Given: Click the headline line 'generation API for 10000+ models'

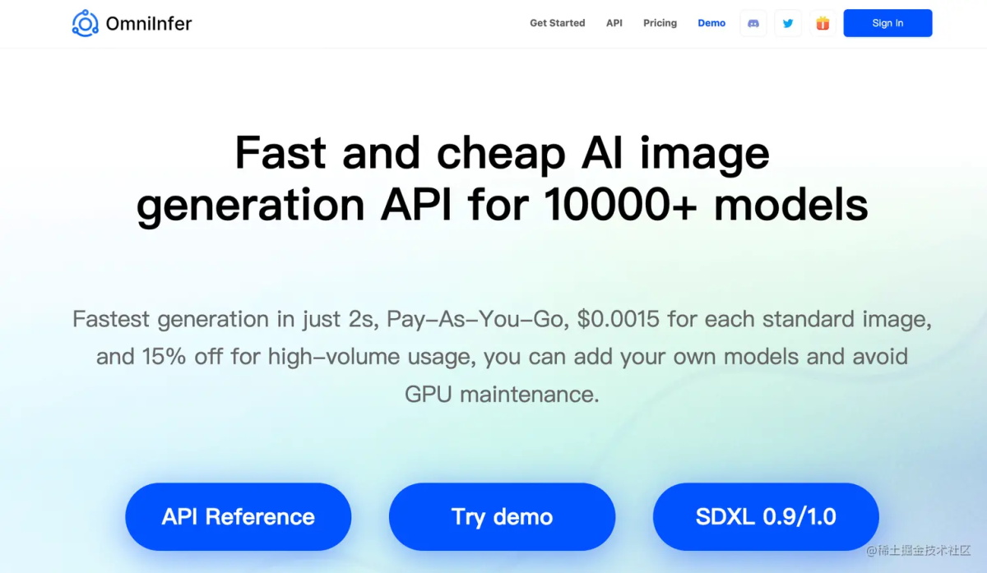Looking at the screenshot, I should pos(502,206).
